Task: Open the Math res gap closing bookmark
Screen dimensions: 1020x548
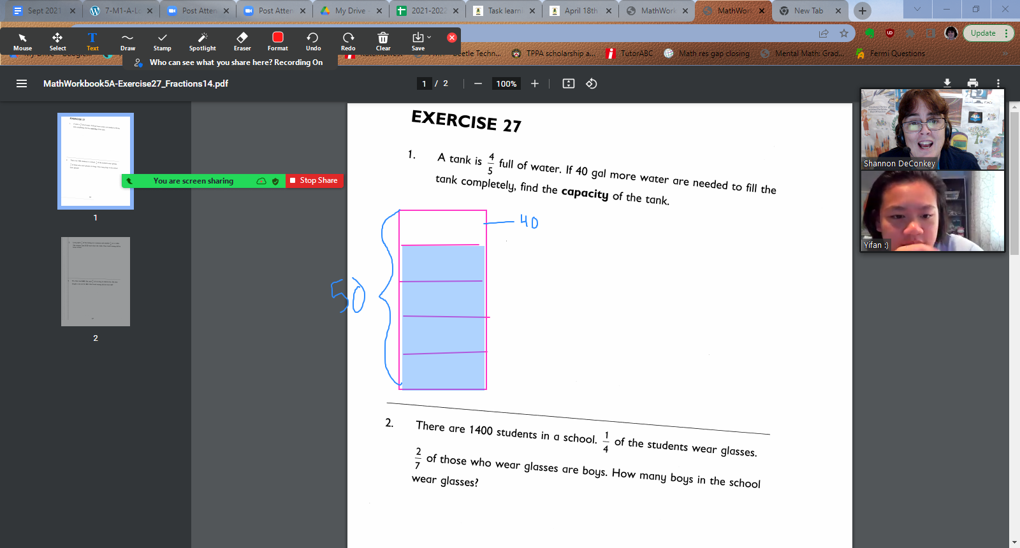Action: 707,54
